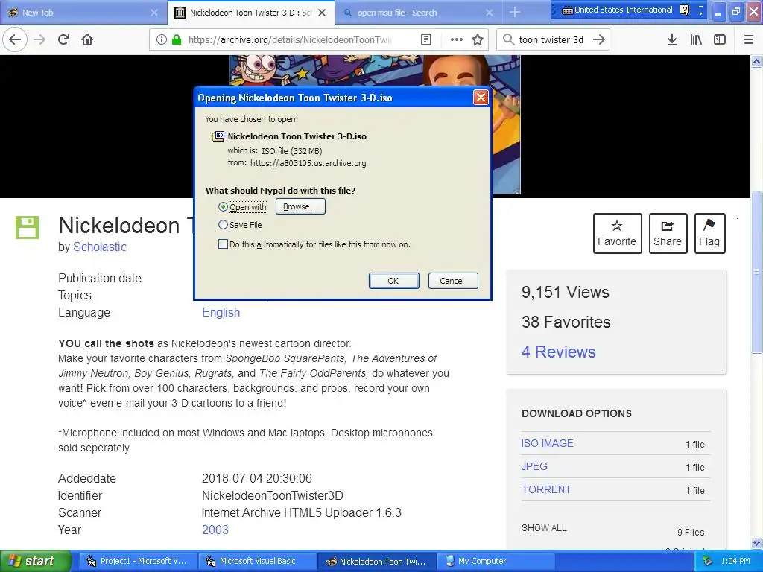The width and height of the screenshot is (763, 572).
Task: Cancel the file opening dialog
Action: click(452, 281)
